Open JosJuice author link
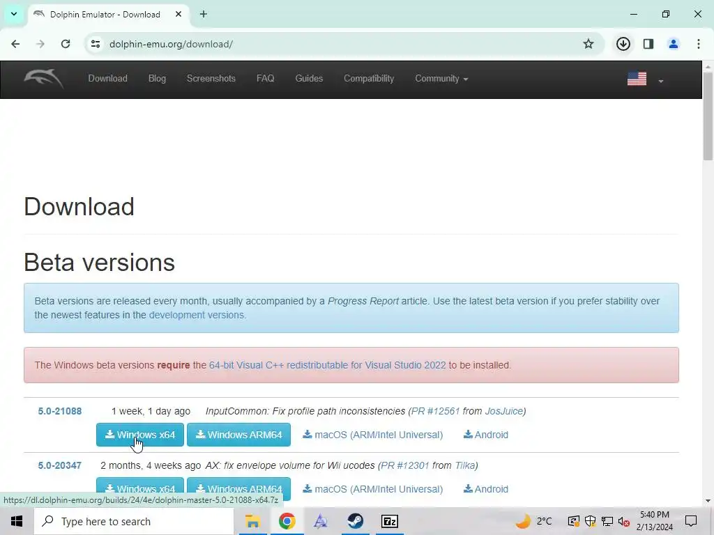Viewport: 714px width, 535px height. [x=503, y=411]
